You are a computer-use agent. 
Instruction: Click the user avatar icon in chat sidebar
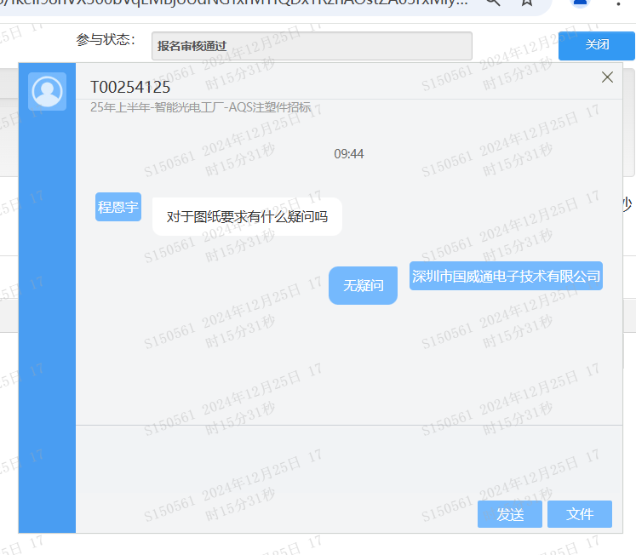click(x=47, y=92)
